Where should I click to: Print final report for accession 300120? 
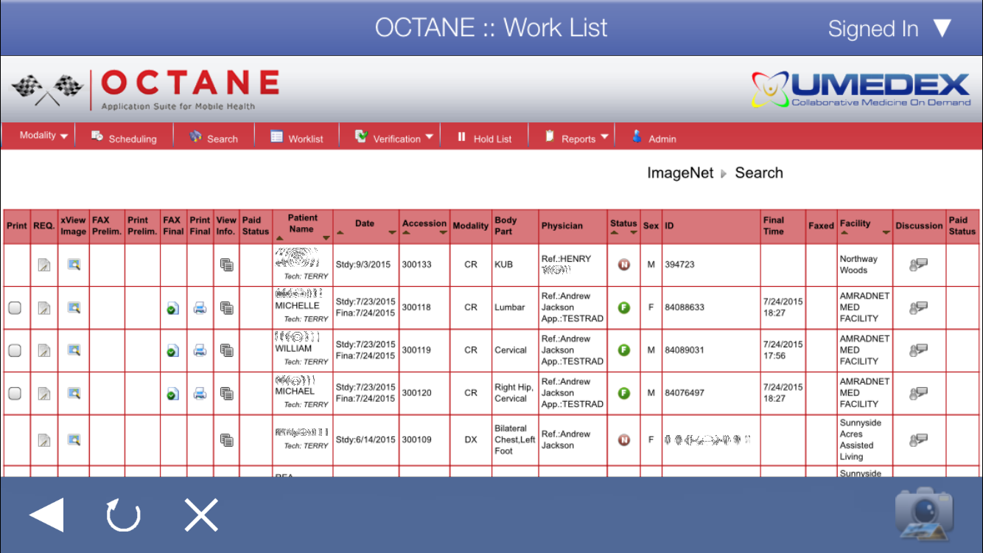pos(200,394)
